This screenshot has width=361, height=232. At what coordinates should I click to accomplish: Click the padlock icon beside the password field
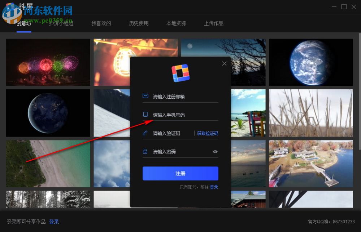(145, 151)
